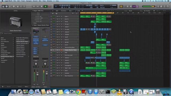Screen dimensions: 171x96
Task: Click Delete button in library footer
Action: click(x=20, y=87)
